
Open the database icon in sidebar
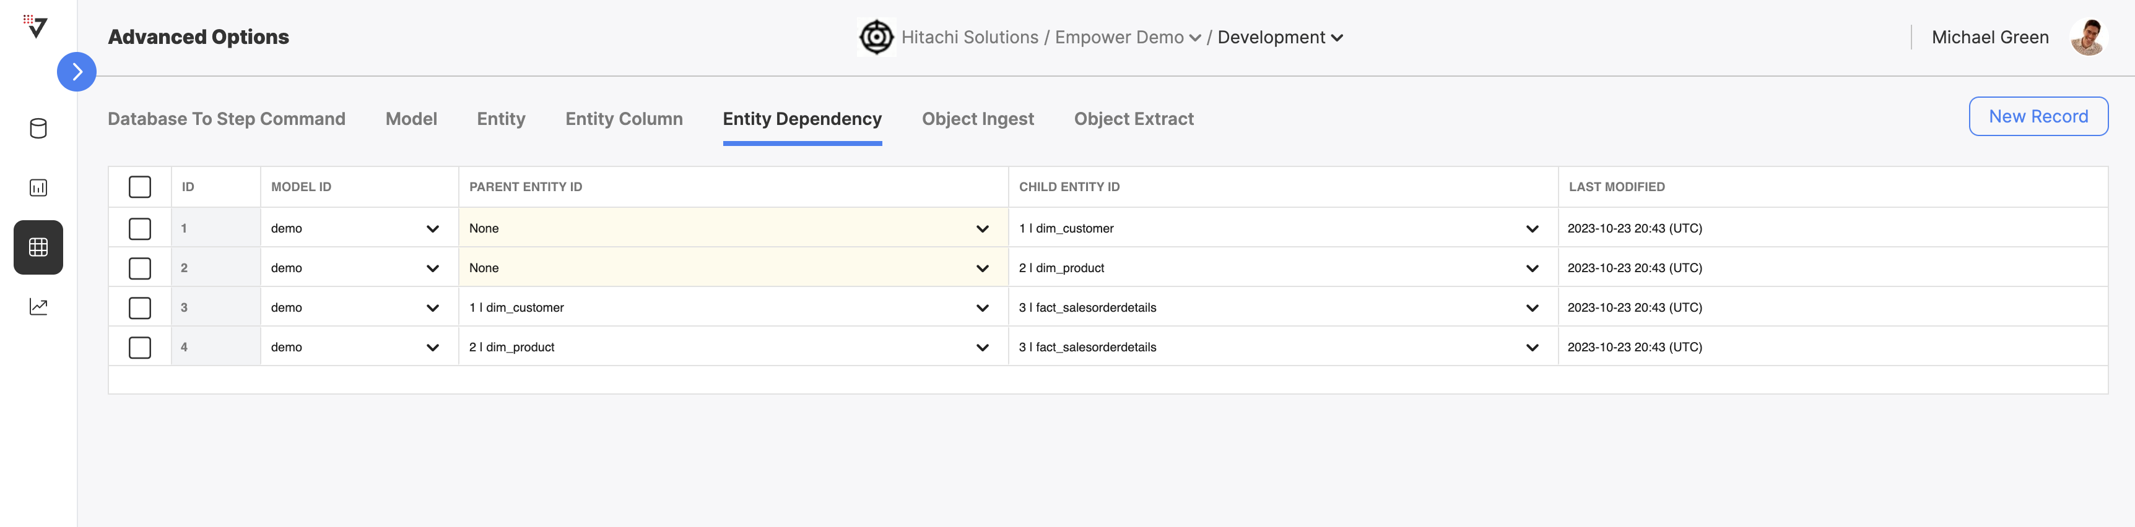click(x=38, y=128)
